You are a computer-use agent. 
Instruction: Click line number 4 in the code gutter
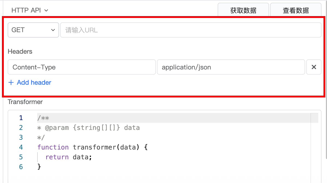(21, 147)
